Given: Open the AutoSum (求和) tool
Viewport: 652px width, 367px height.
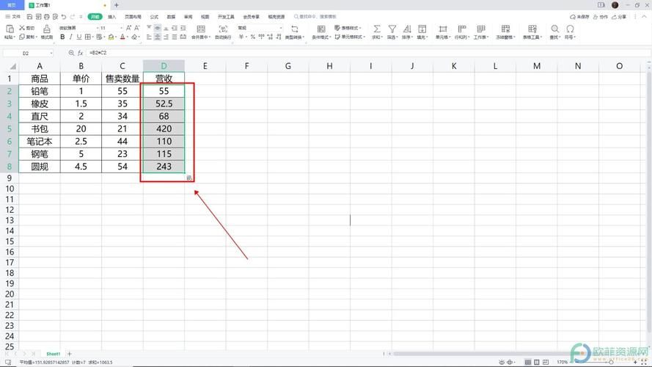Looking at the screenshot, I should click(x=376, y=29).
